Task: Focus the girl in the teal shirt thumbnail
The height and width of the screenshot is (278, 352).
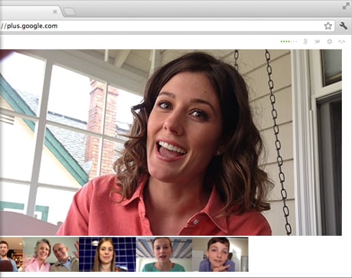Action: 164,254
